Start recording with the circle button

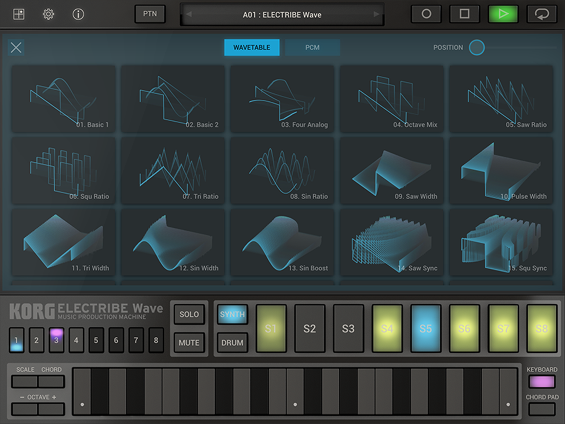tap(426, 14)
